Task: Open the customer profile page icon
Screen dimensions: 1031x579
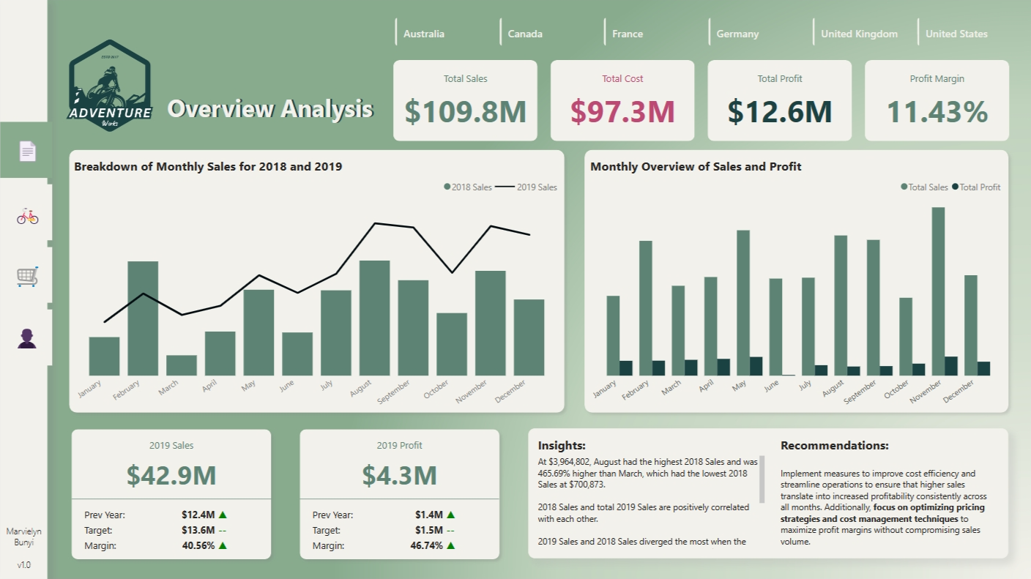Action: [27, 338]
